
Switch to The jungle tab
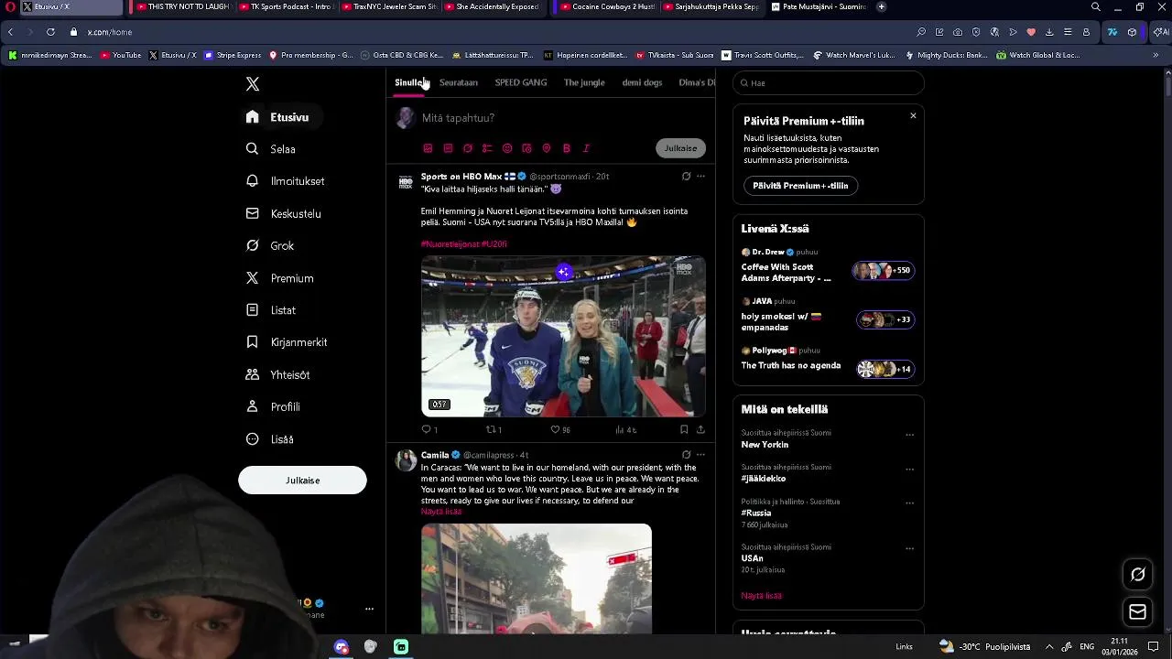(x=584, y=82)
